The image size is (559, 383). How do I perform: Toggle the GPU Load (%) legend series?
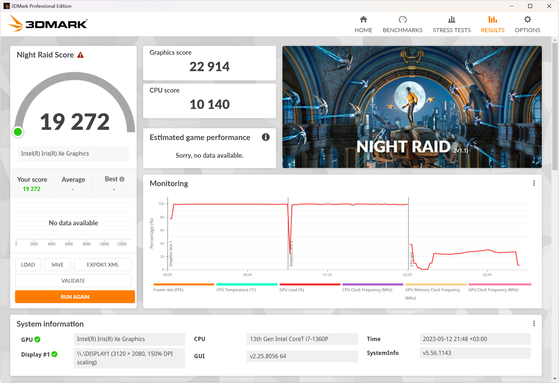pos(292,290)
